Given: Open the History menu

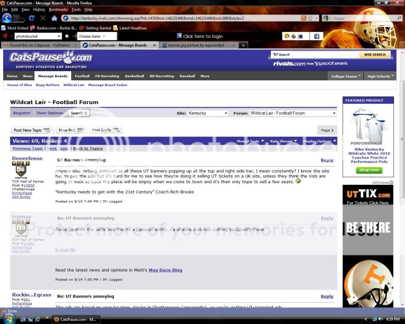Looking at the screenshot, I should pos(39,9).
